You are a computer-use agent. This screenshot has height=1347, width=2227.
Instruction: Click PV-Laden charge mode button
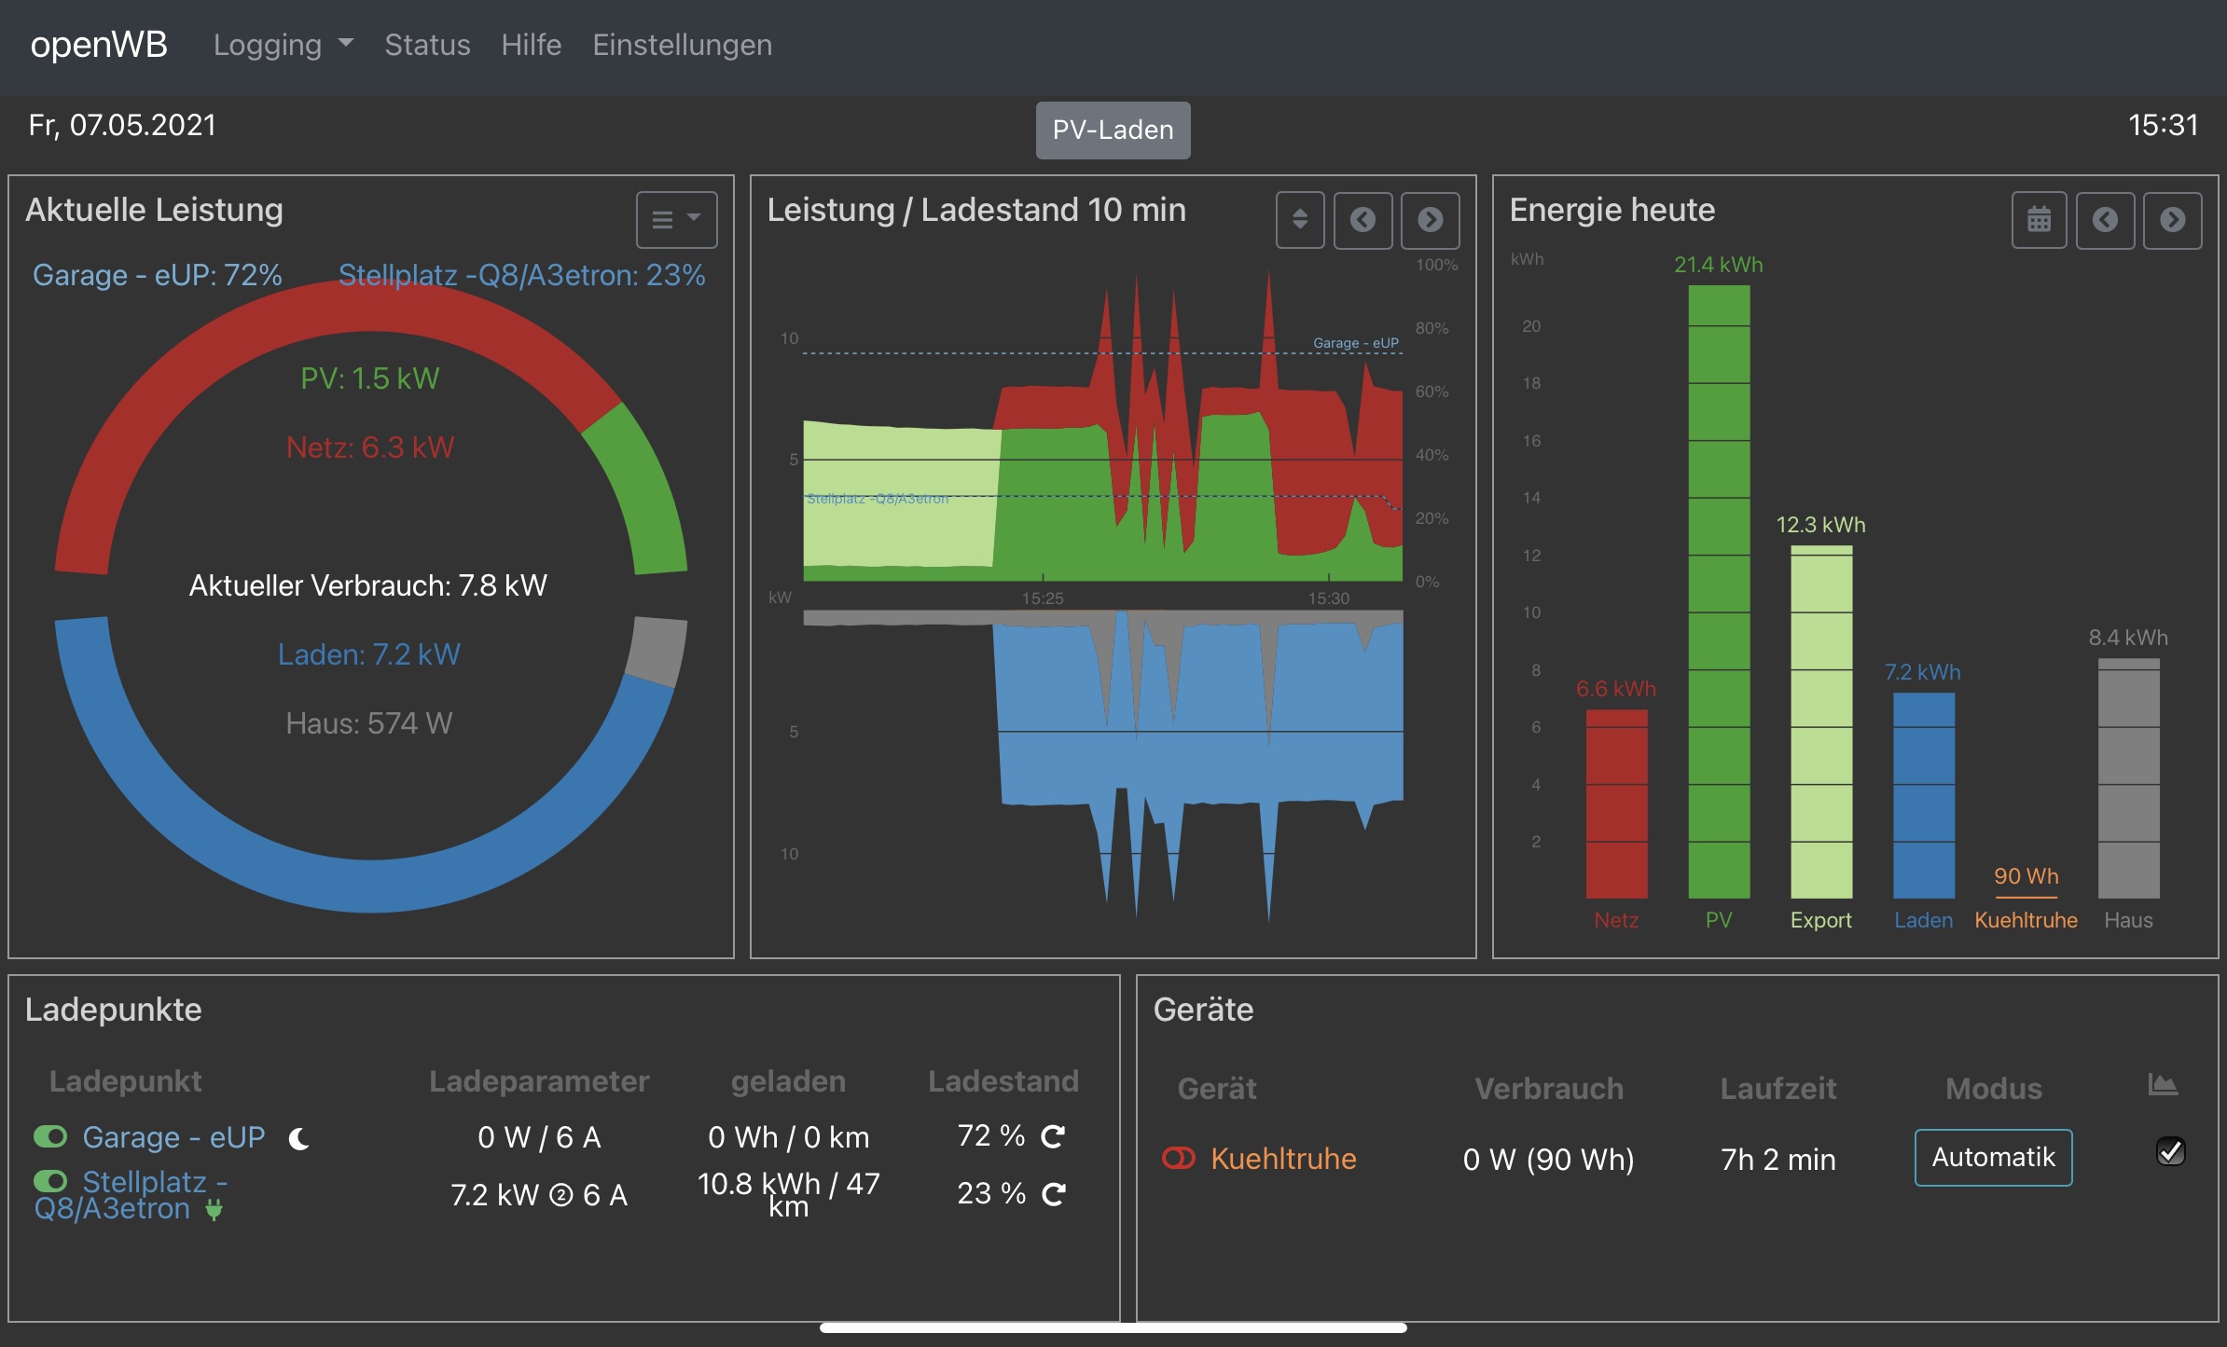click(1113, 131)
